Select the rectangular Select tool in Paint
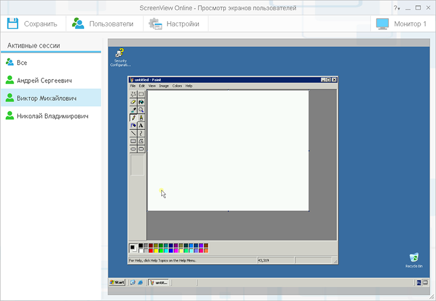Screen dimensions: 436x301 click(141, 94)
